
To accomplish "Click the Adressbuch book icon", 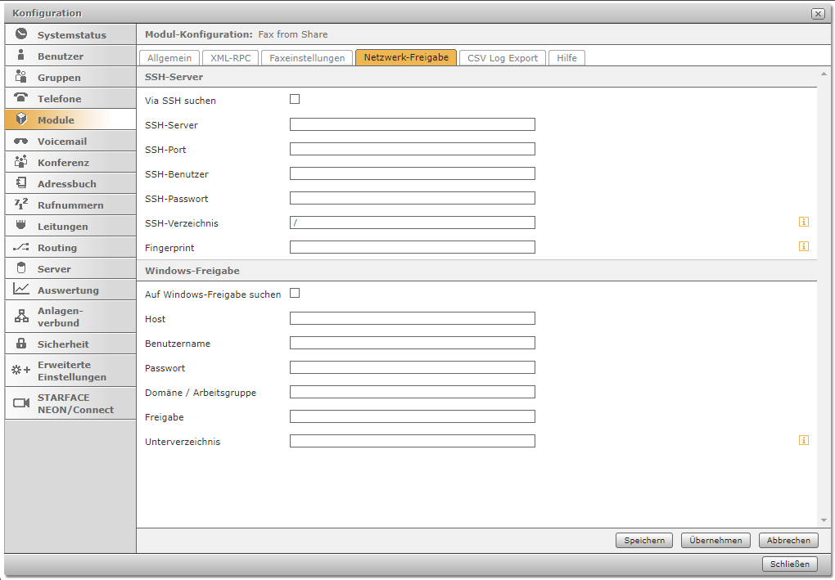I will click(21, 183).
